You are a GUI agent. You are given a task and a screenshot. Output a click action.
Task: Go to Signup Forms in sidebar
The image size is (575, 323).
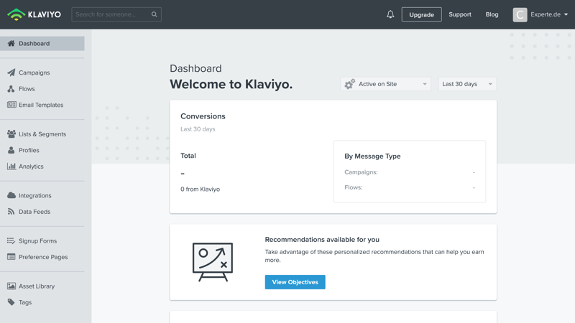(37, 241)
